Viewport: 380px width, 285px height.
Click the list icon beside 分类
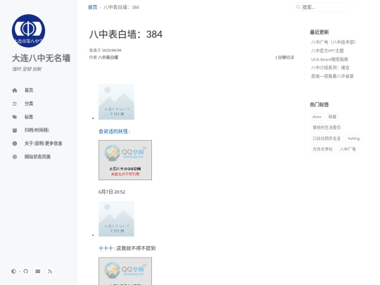pyautogui.click(x=15, y=103)
